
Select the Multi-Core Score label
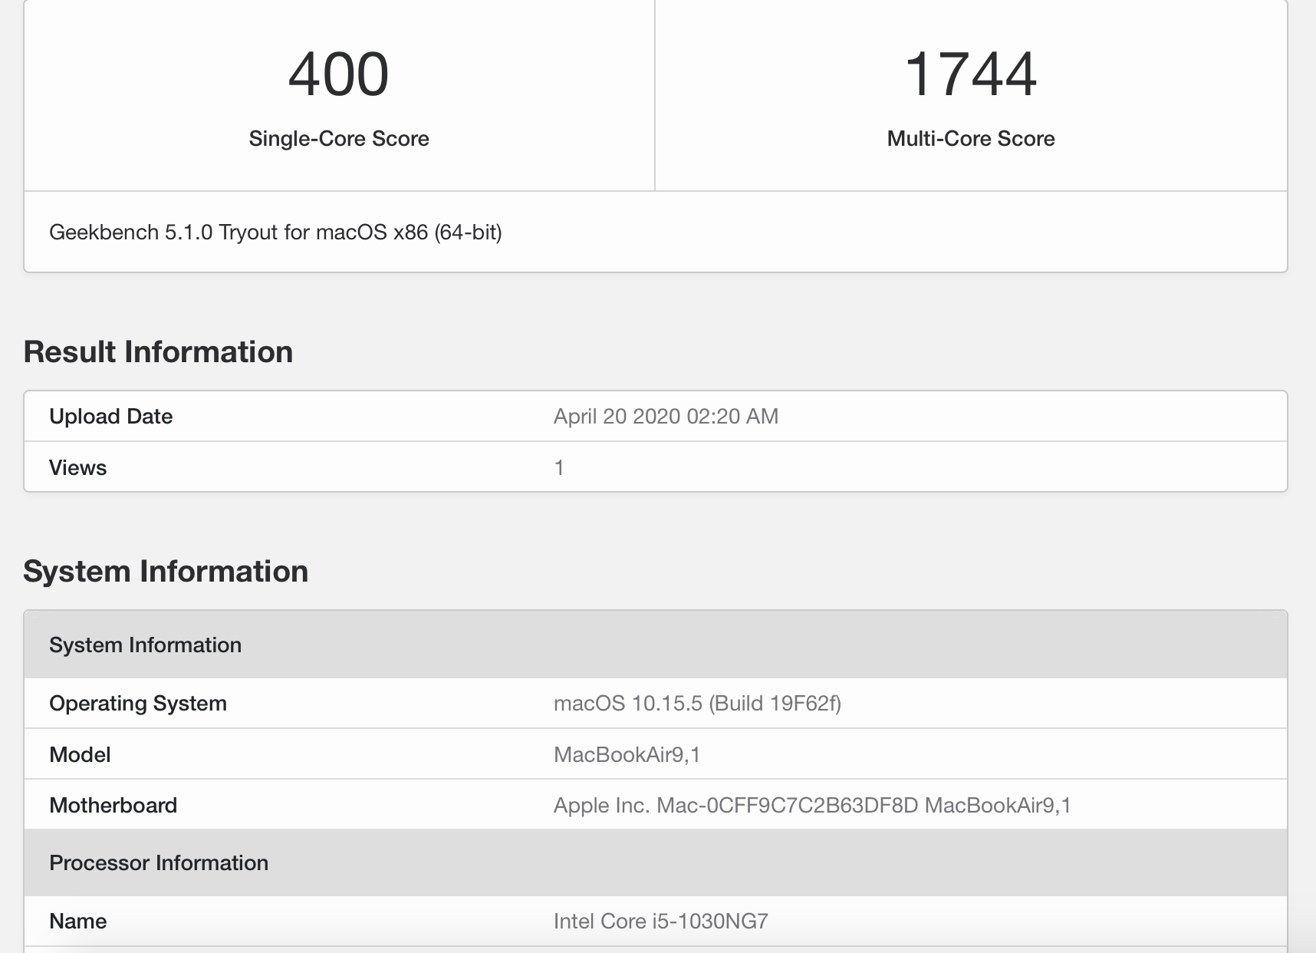point(971,139)
